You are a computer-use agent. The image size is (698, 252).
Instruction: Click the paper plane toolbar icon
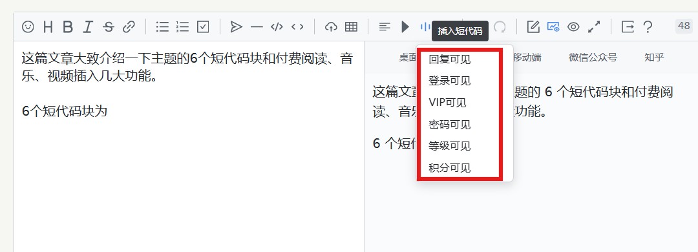(x=237, y=27)
